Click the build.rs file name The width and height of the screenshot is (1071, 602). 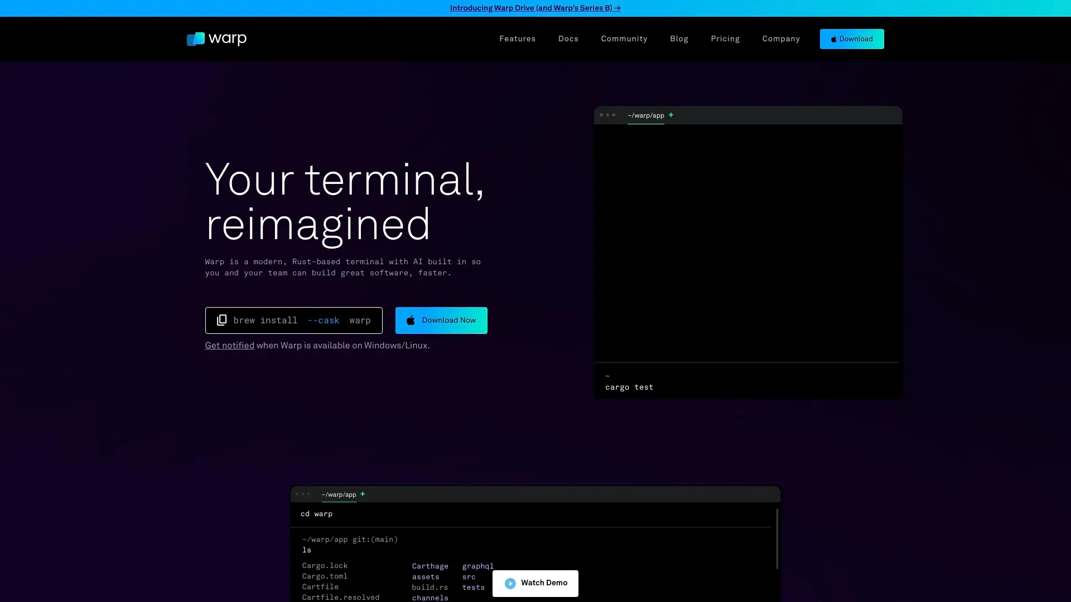(x=430, y=588)
